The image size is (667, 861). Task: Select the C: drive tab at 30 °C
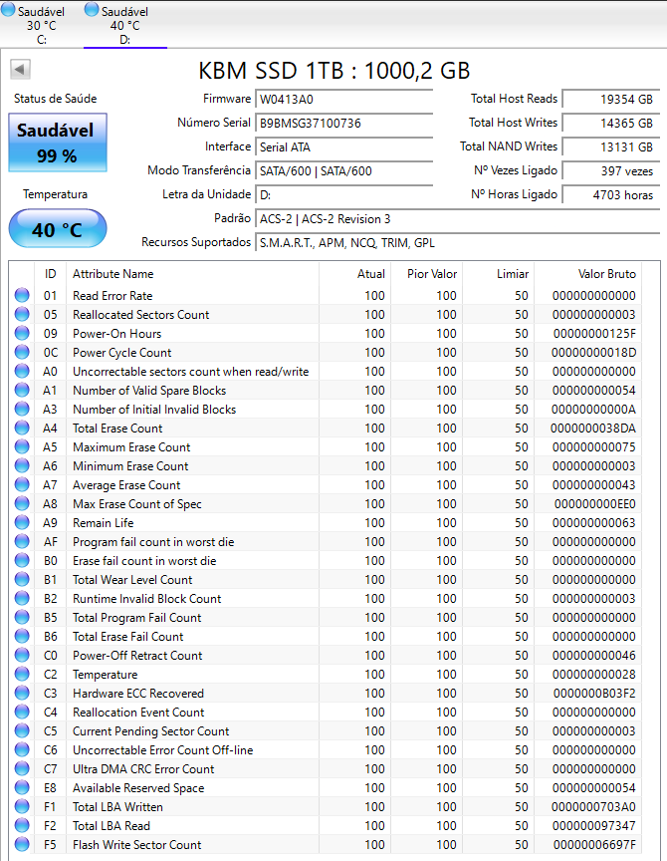pyautogui.click(x=42, y=25)
